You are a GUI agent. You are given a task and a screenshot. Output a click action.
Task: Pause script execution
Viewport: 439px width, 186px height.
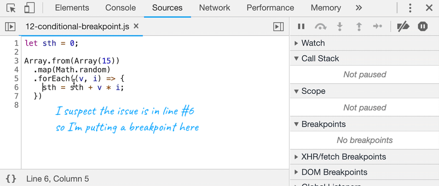click(x=301, y=27)
